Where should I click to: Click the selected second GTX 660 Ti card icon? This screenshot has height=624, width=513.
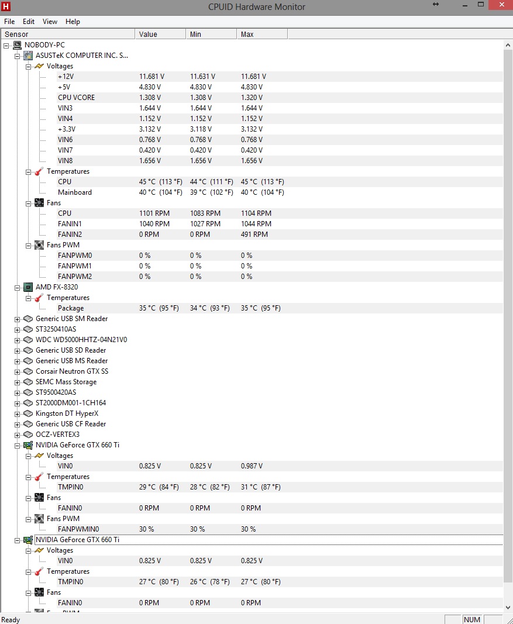[28, 540]
